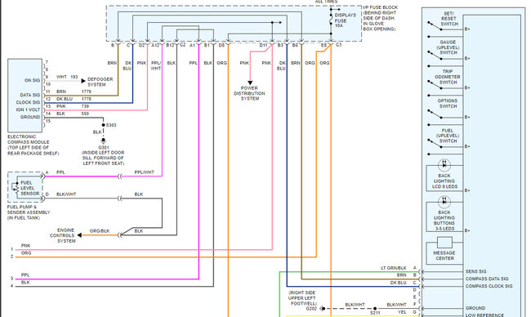Click circuit number '1778'
Image resolution: width=531 pixels, height=317 pixels.
(87, 99)
